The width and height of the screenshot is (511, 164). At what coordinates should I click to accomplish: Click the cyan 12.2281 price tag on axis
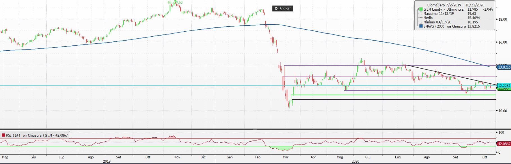pyautogui.click(x=504, y=85)
